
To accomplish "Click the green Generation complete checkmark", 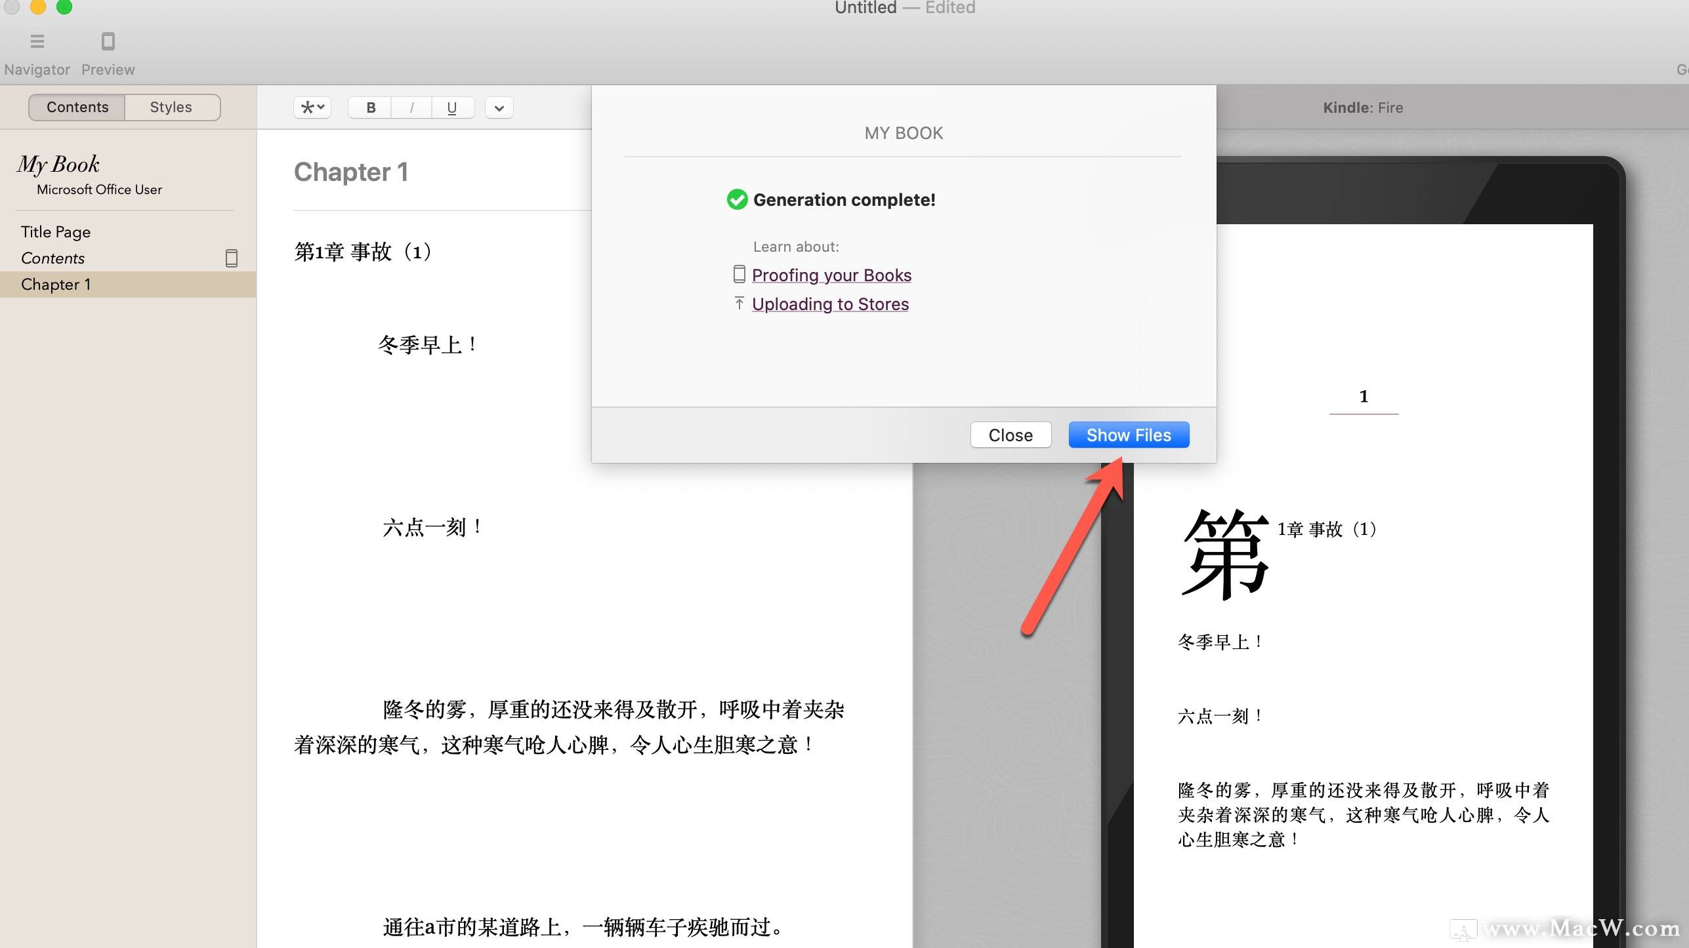I will click(x=737, y=199).
